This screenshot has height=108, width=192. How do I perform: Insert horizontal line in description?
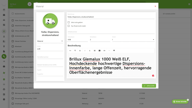pos(109,51)
